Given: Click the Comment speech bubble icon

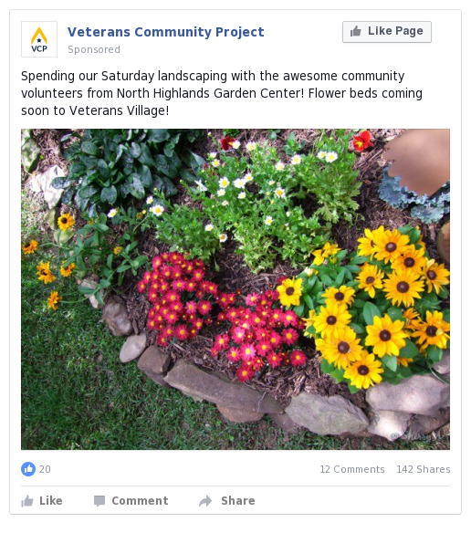Looking at the screenshot, I should (99, 501).
